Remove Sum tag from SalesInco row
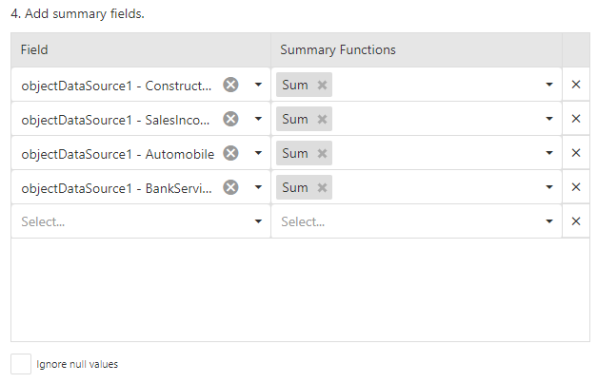 pos(322,120)
